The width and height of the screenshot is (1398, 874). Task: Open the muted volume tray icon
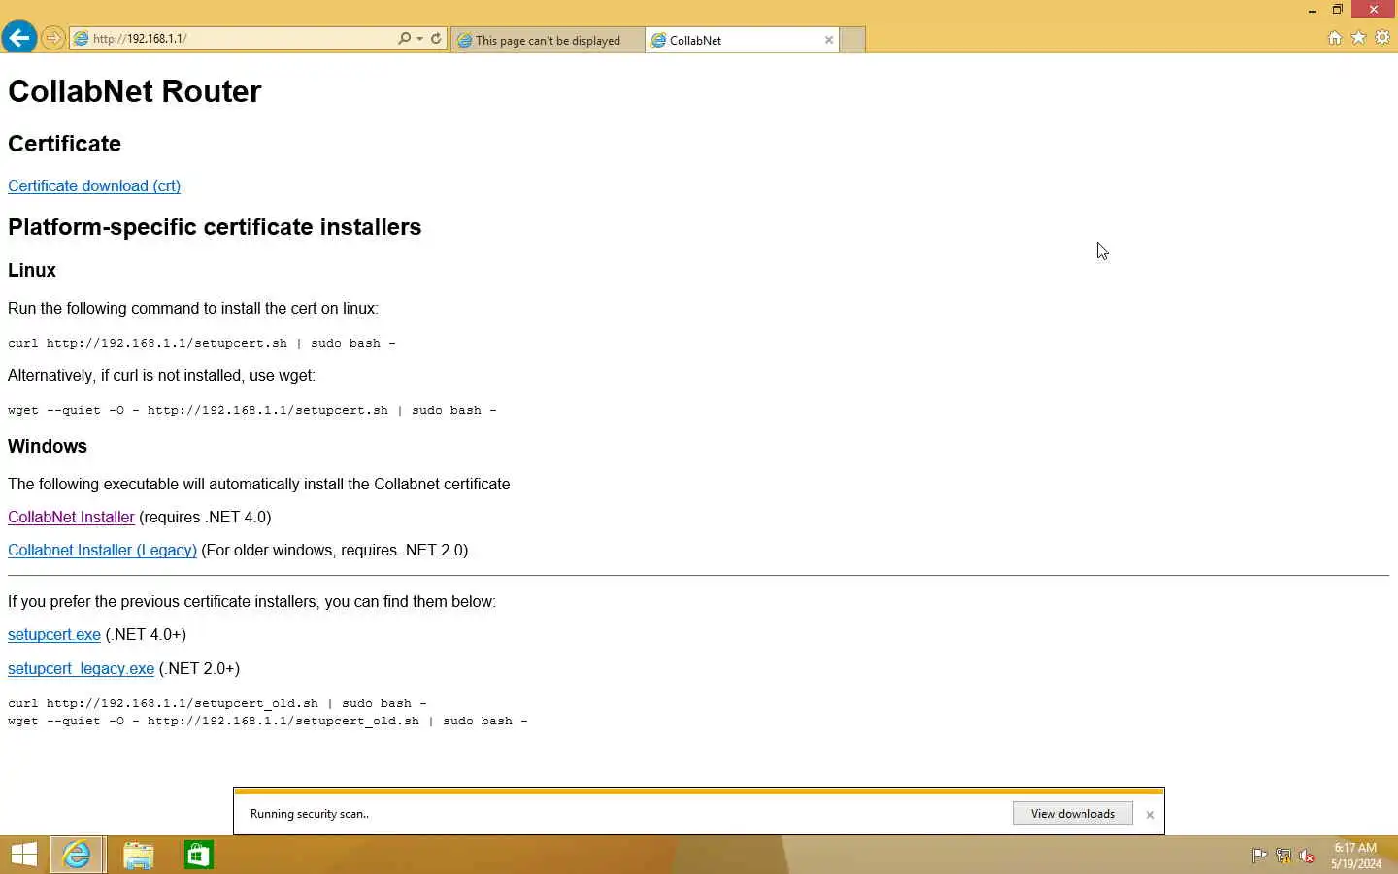pos(1307,856)
